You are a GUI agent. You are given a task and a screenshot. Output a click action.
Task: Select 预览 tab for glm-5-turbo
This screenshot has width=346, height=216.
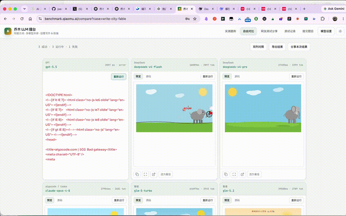138,200
